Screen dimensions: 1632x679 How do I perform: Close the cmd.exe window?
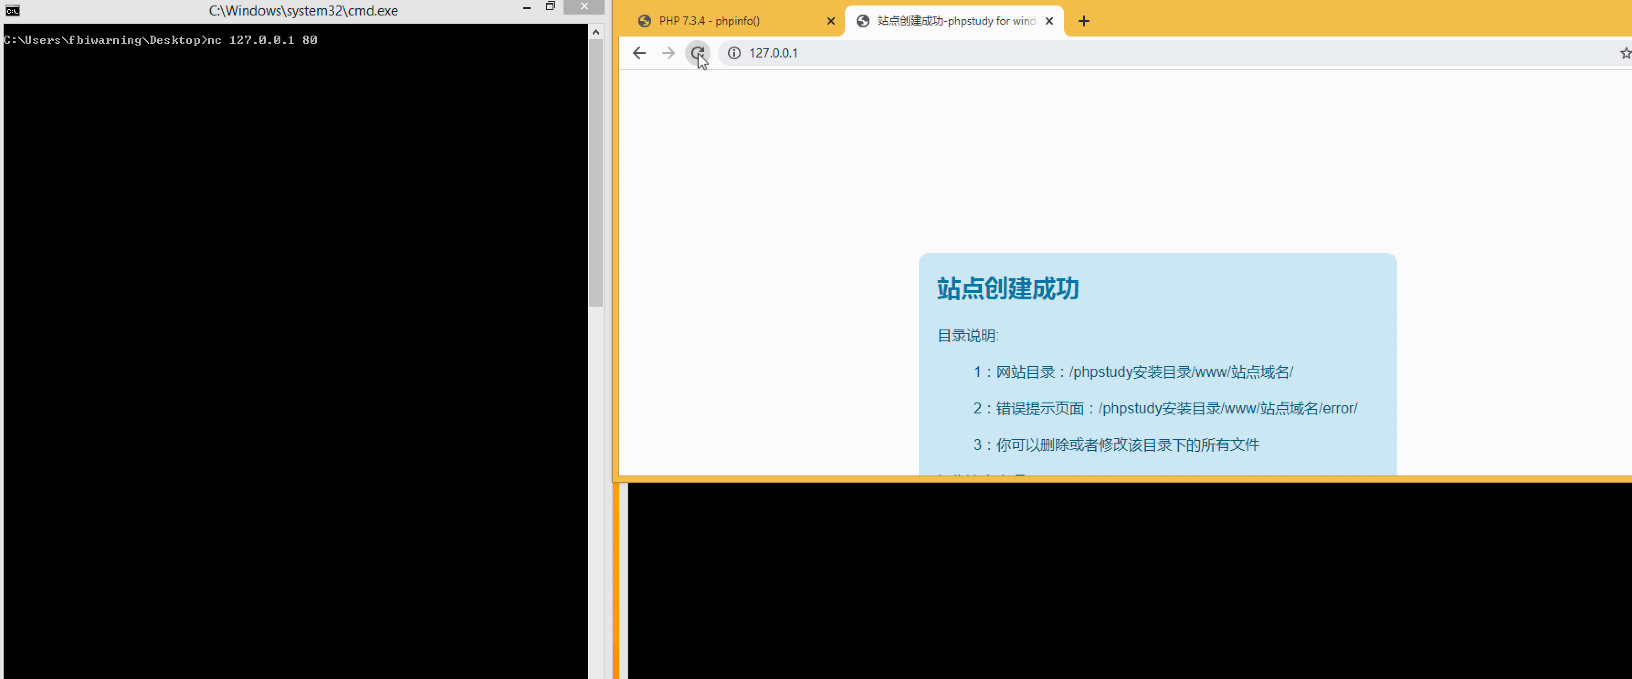click(584, 6)
